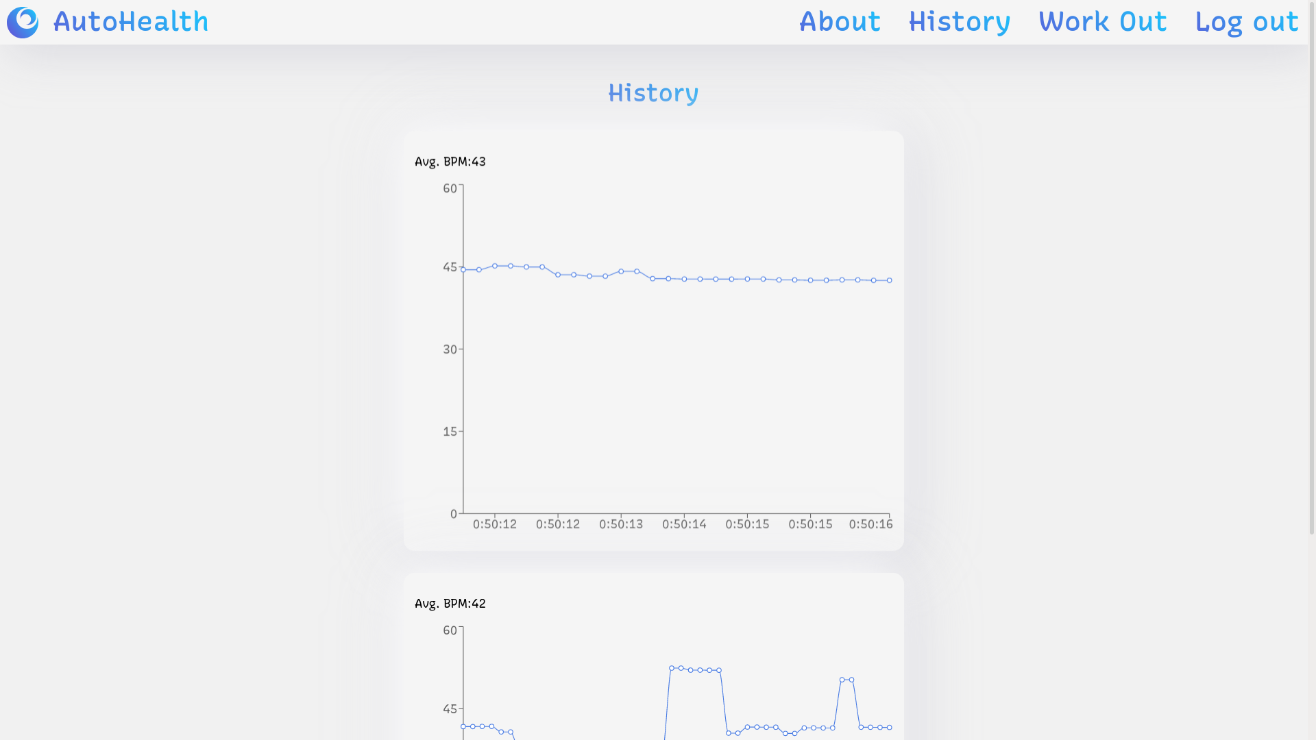Viewport: 1316px width, 740px height.
Task: Log out of the account
Action: coord(1246,22)
